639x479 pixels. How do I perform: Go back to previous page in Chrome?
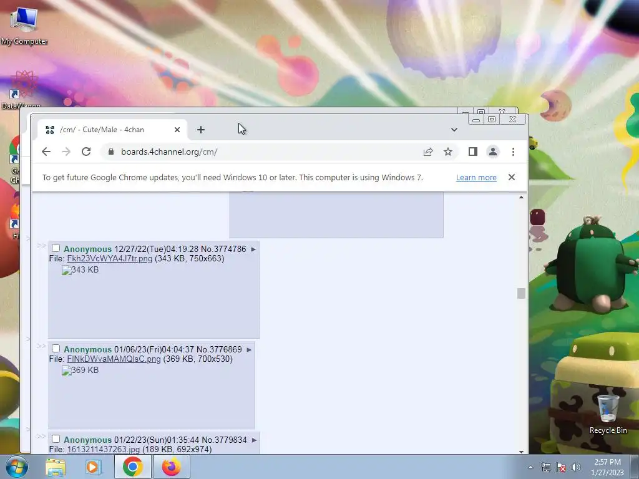coord(46,152)
